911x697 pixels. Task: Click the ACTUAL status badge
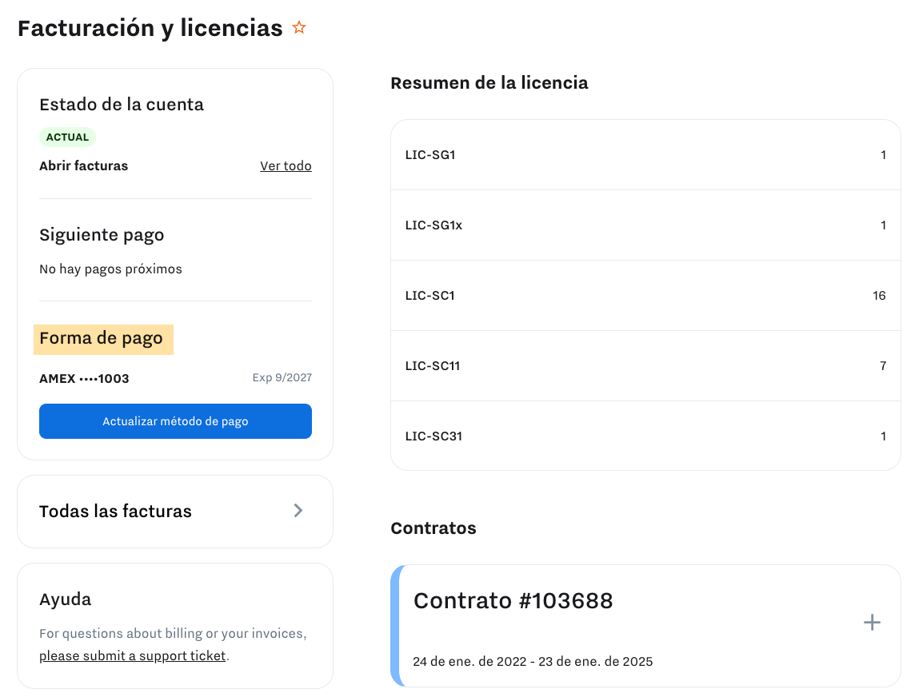tap(67, 137)
